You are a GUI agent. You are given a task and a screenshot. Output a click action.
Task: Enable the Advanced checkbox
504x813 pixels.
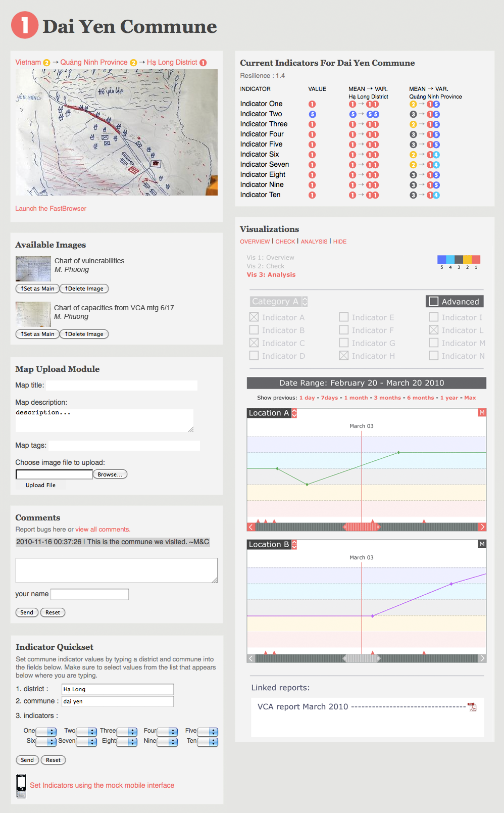click(433, 302)
